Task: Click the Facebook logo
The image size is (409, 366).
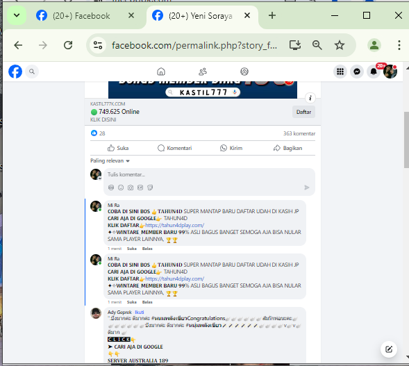Action: click(15, 72)
